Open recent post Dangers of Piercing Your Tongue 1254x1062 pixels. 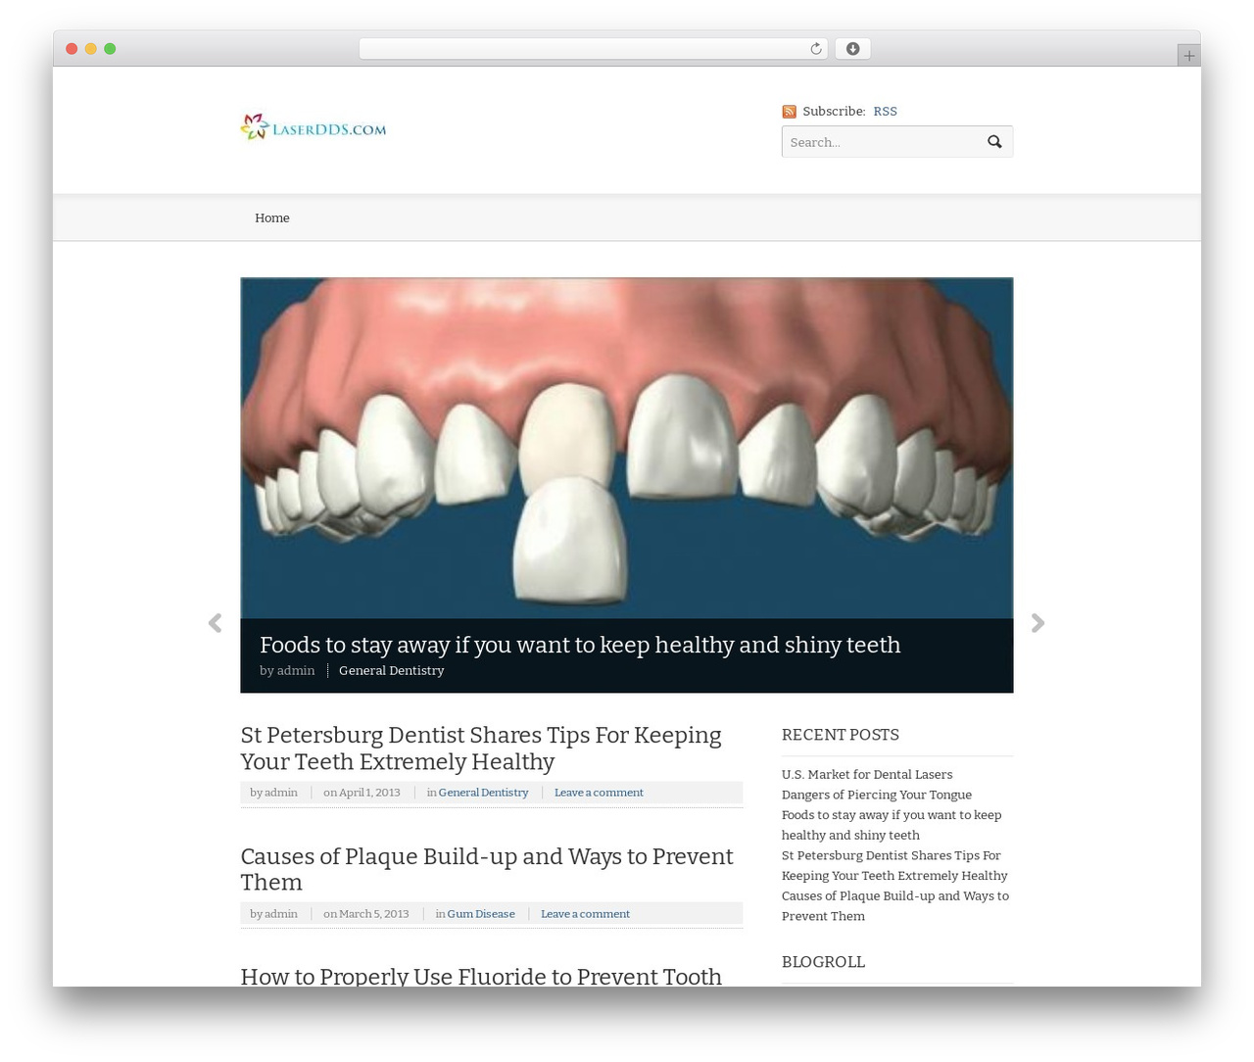coord(877,796)
